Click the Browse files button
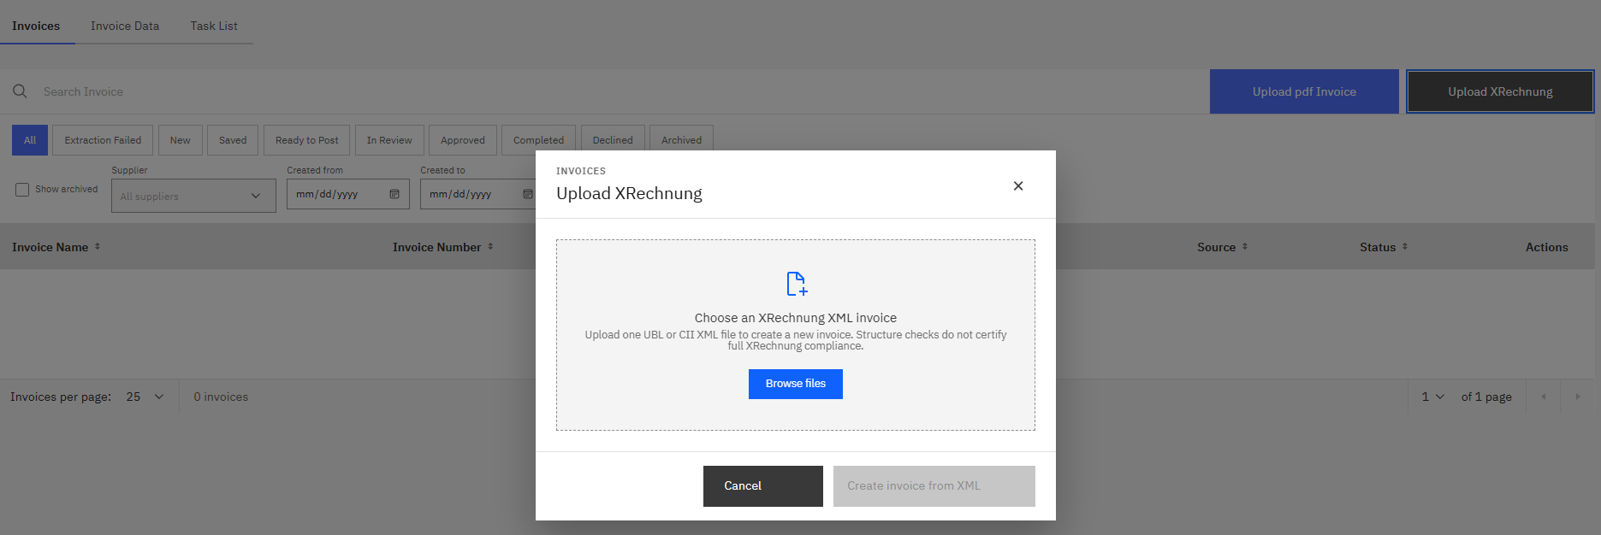 (796, 384)
